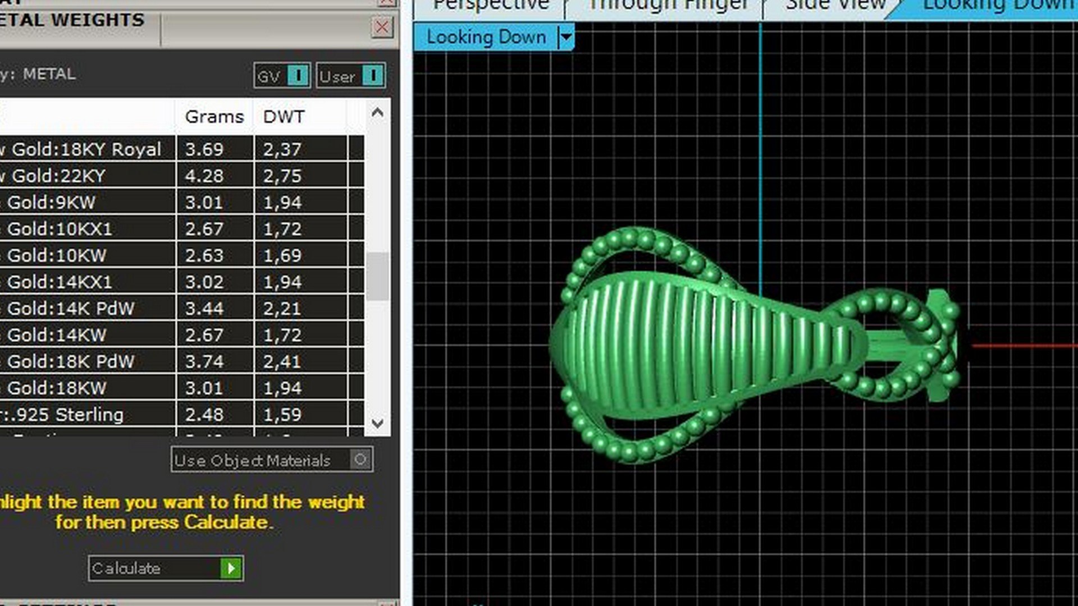1078x606 pixels.
Task: Click the 1,69 DWT value
Action: 282,255
